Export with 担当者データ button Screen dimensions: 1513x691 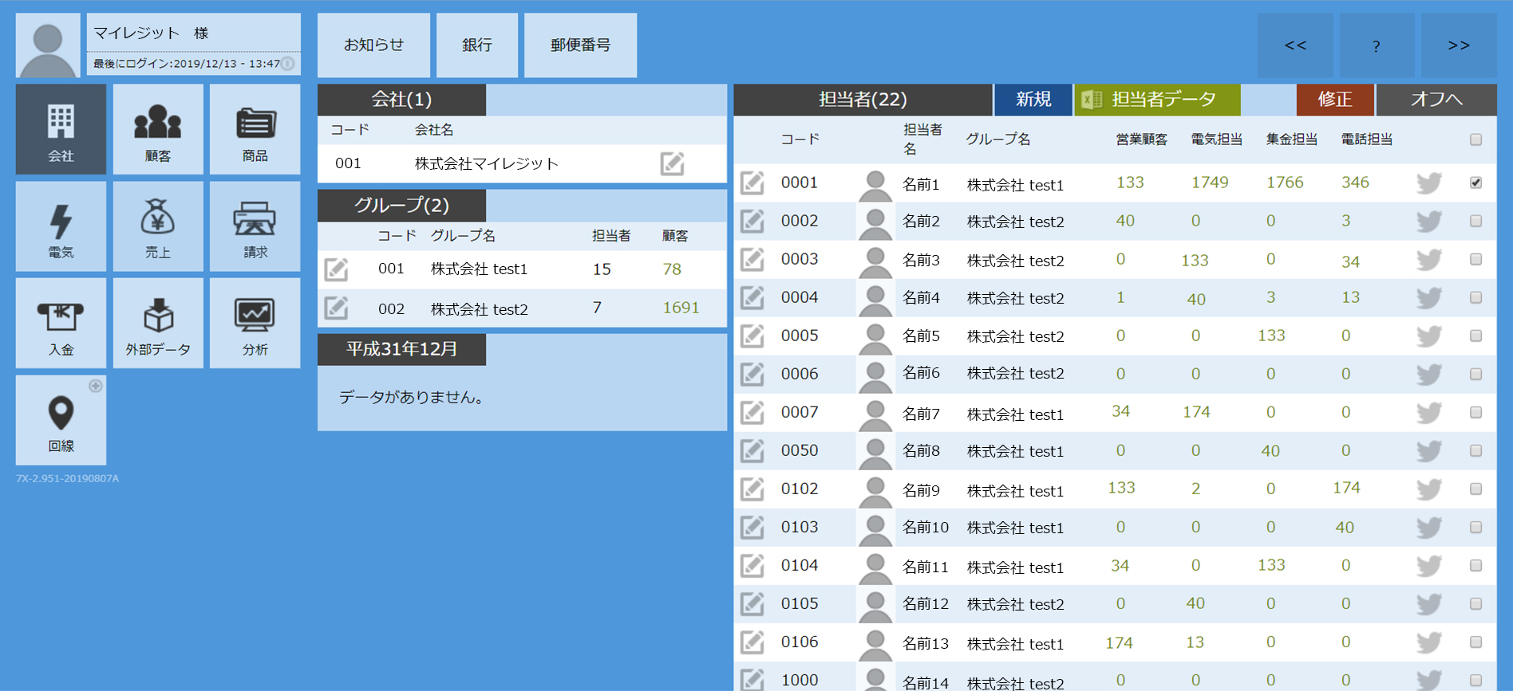1157,100
